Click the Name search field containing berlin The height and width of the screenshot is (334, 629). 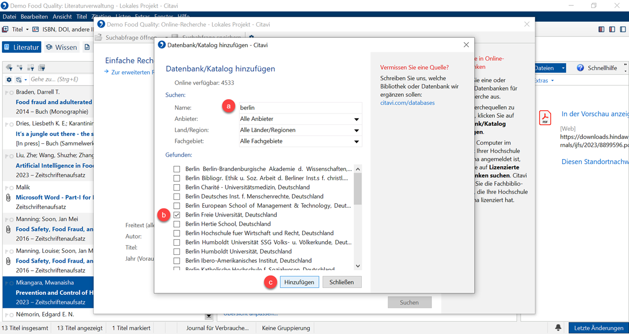click(299, 108)
